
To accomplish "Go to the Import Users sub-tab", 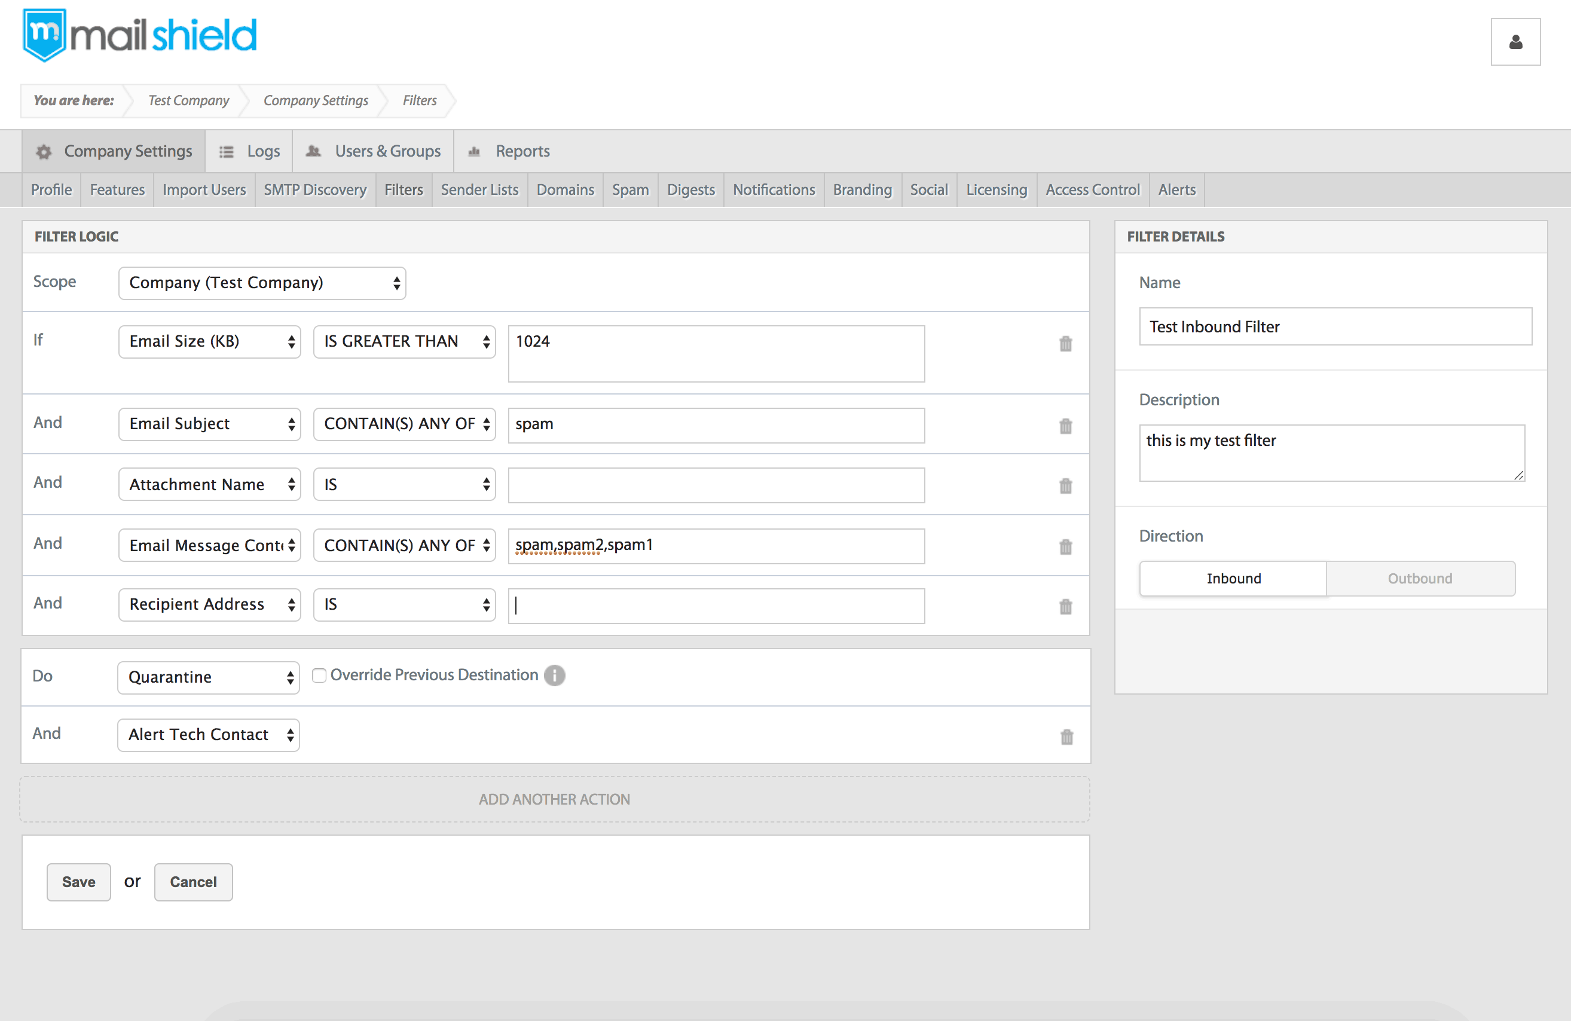I will (204, 189).
